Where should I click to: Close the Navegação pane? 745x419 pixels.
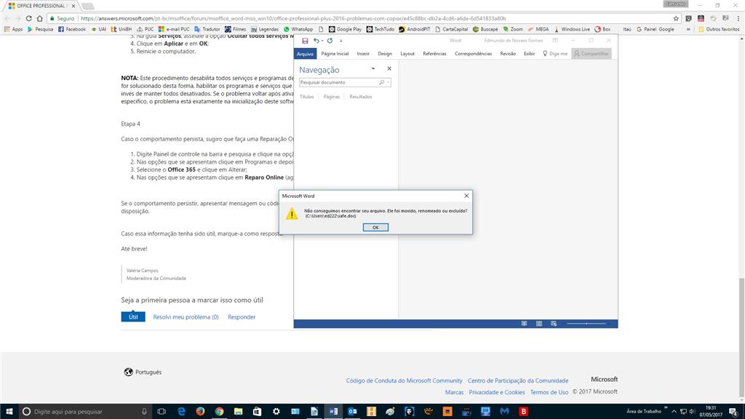(389, 69)
